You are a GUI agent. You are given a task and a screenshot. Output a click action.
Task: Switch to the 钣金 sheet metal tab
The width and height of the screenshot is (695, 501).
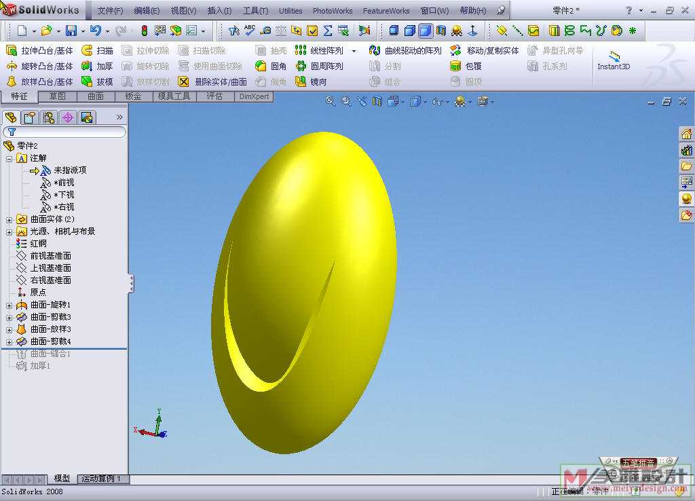[134, 96]
